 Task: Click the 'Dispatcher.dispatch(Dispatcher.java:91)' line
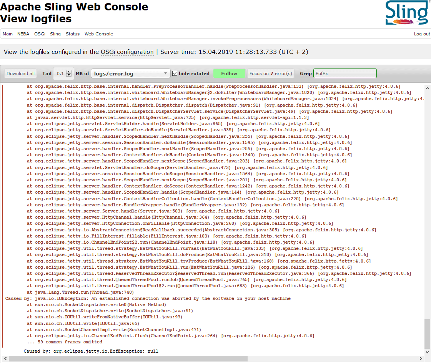(x=192, y=105)
